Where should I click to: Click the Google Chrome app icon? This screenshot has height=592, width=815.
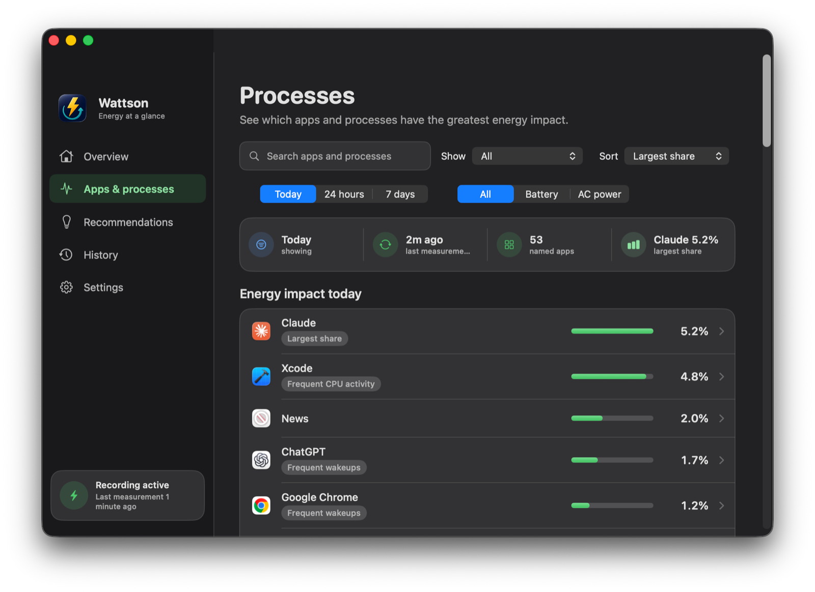tap(261, 505)
